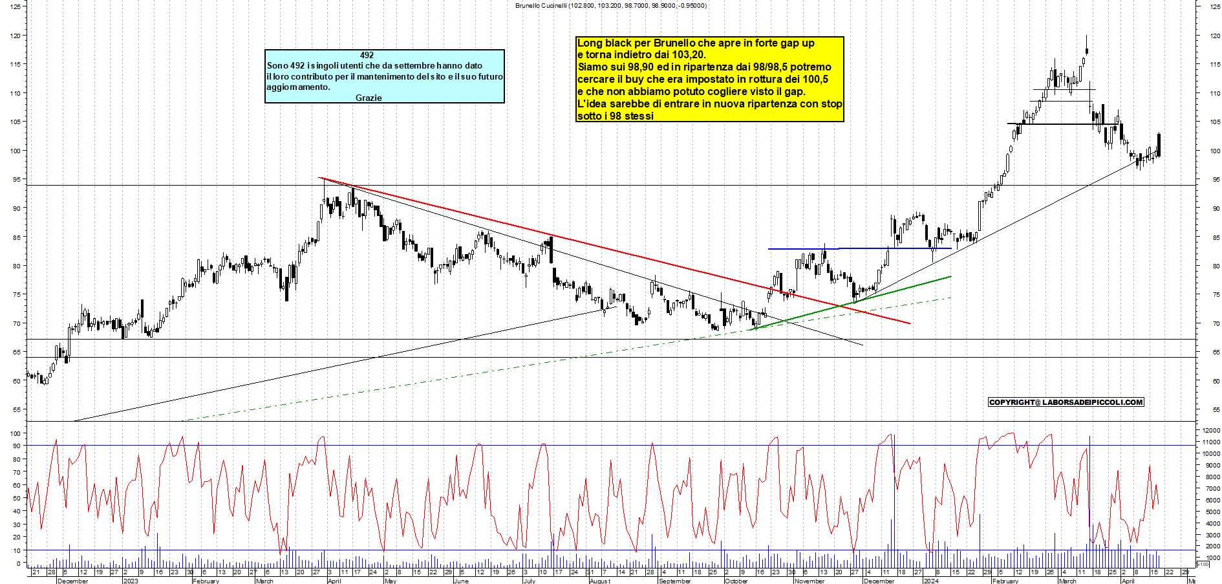Click the 40 label on the oscillator scale

click(16, 512)
